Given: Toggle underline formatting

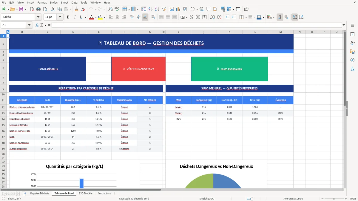Looking at the screenshot, I should point(81,17).
